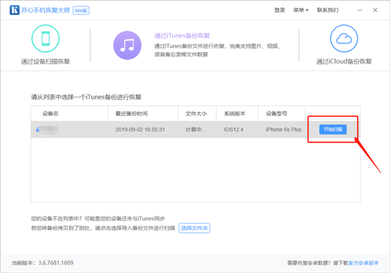The height and width of the screenshot is (273, 390).
Task: Click the iOS12.4 version cell
Action: point(233,130)
